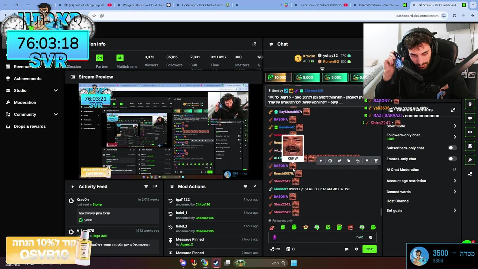Toggle Partner ON indicator
The width and height of the screenshot is (478, 269).
click(x=99, y=58)
